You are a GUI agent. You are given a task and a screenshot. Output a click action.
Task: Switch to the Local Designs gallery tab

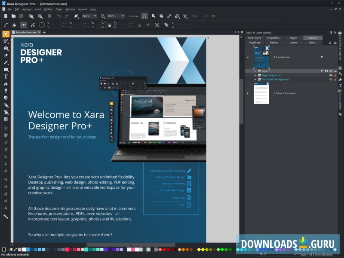click(341, 45)
